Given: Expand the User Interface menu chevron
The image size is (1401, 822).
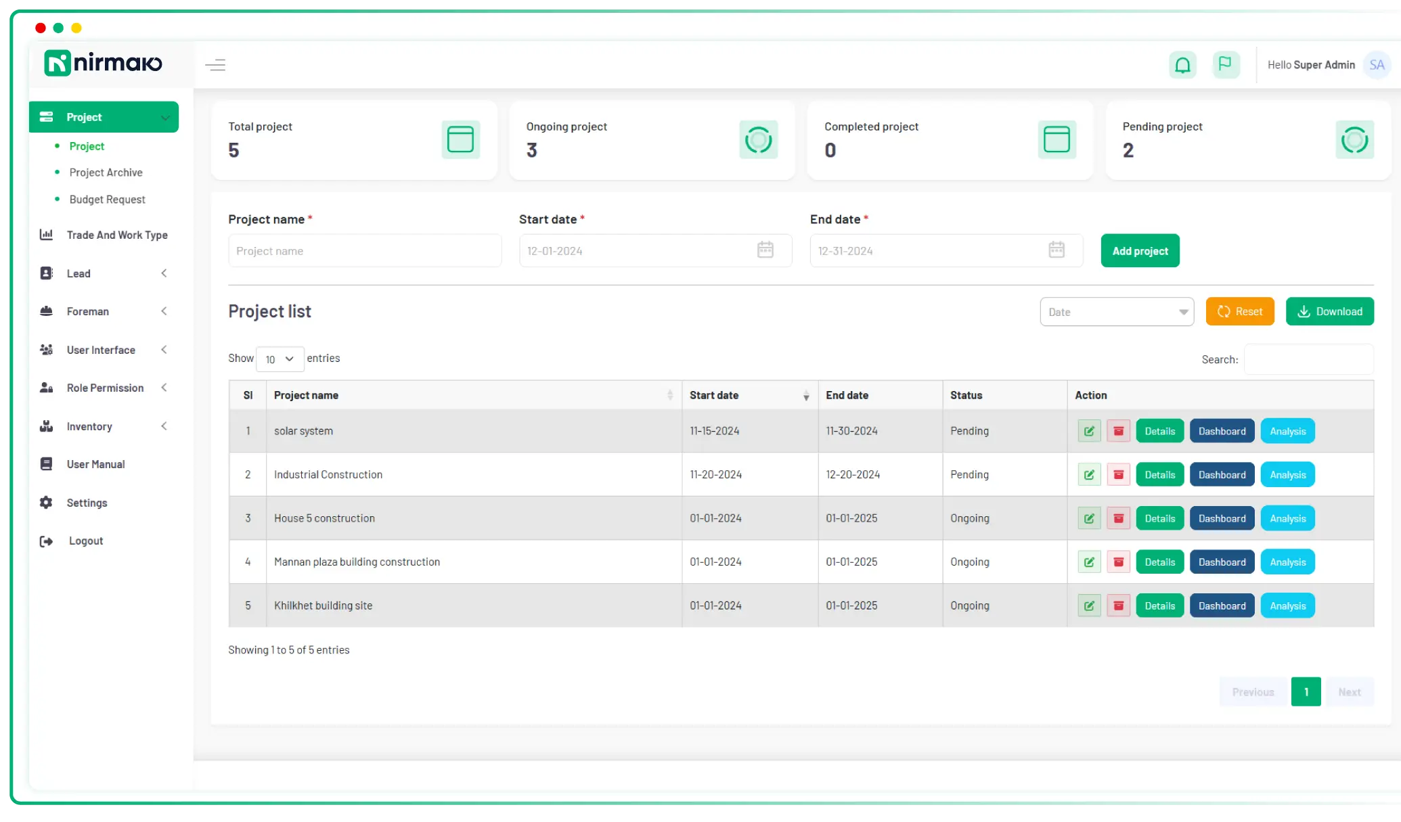Looking at the screenshot, I should pyautogui.click(x=164, y=350).
